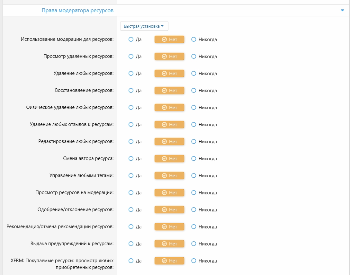350x275 pixels.
Task: Expand the section using the right-side chevron
Action: pyautogui.click(x=343, y=10)
